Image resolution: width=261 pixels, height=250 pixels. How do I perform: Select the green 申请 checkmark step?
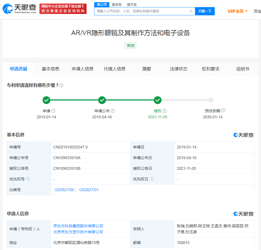[x=47, y=100]
